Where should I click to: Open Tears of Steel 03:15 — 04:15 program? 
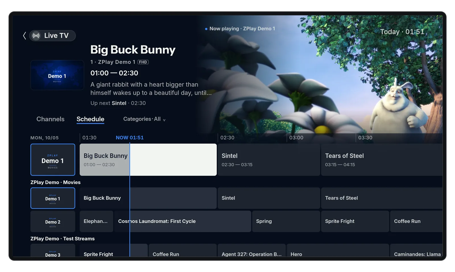click(382, 160)
